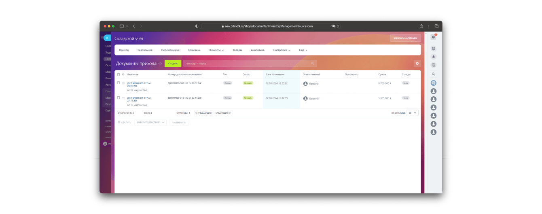Expand the Еще dropdown menu
The height and width of the screenshot is (214, 542).
point(303,50)
